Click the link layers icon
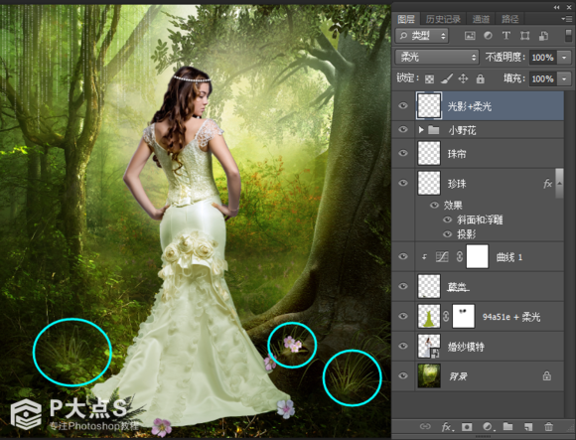The width and height of the screenshot is (576, 440). (425, 426)
